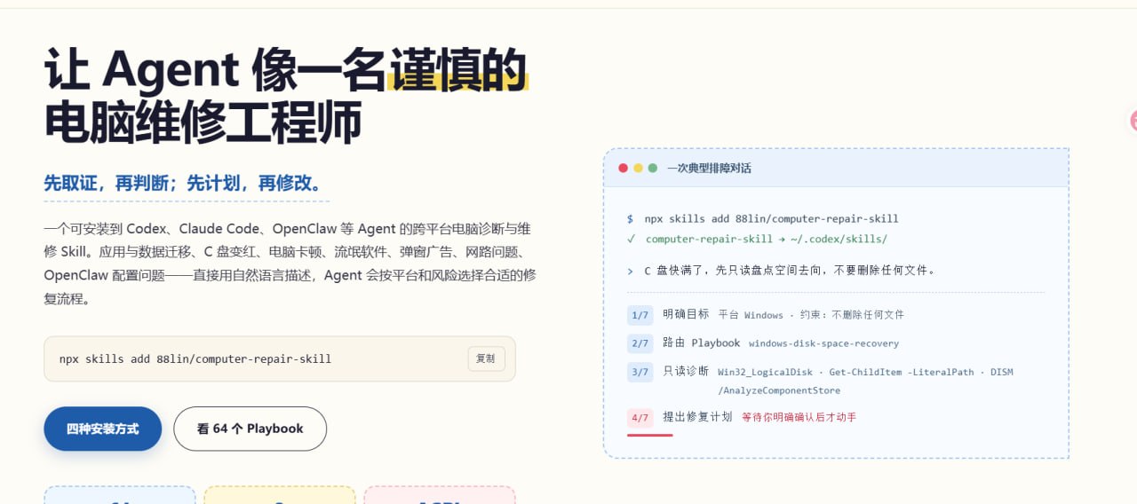Click the red text 等待你明确确认后才动手
The image size is (1137, 504).
coord(799,417)
